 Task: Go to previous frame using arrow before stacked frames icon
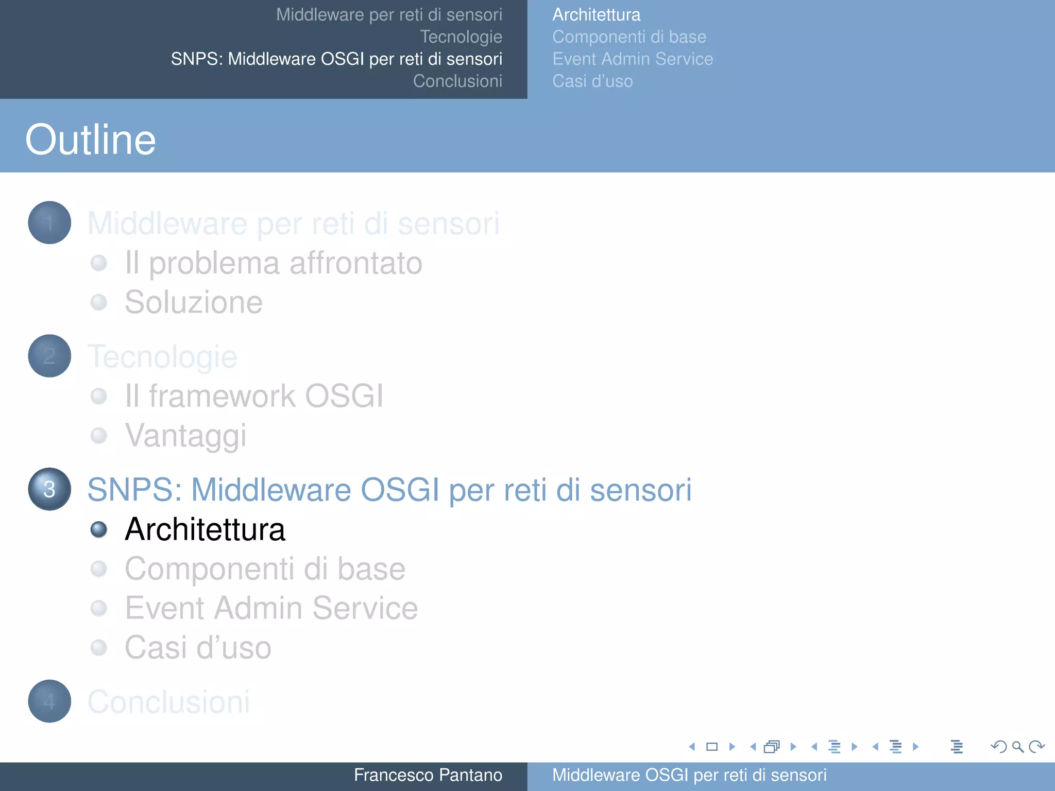coord(753,746)
